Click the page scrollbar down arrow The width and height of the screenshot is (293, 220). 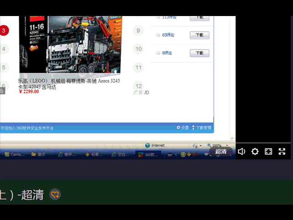click(x=232, y=138)
